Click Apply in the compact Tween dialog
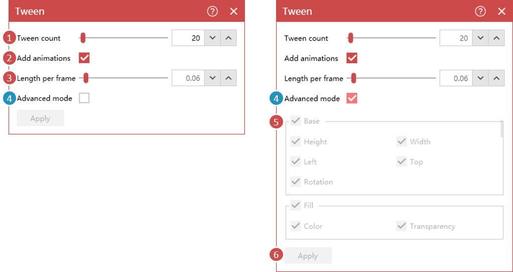Screen dimensions: 513x272 coord(40,118)
